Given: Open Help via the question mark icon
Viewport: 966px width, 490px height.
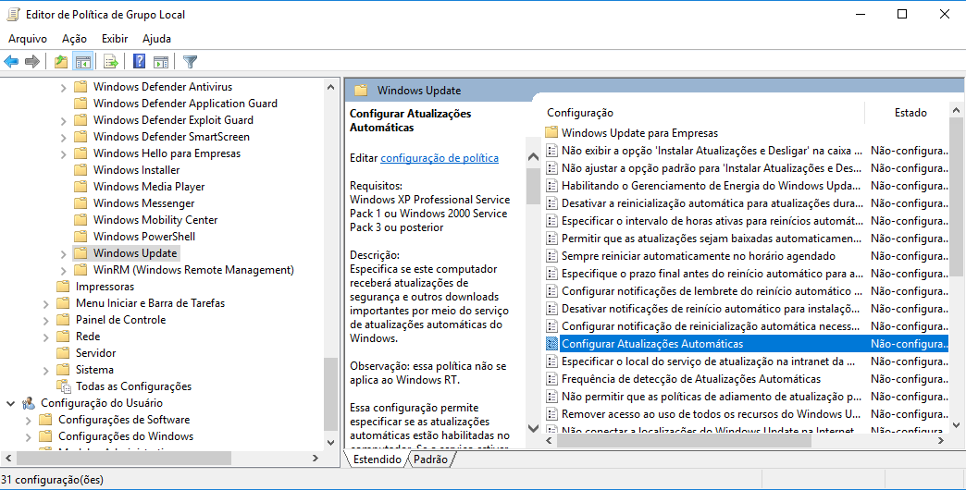Looking at the screenshot, I should [140, 62].
